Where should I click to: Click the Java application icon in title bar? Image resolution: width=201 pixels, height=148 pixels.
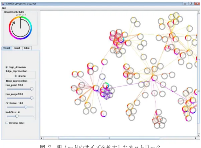pyautogui.click(x=3, y=4)
